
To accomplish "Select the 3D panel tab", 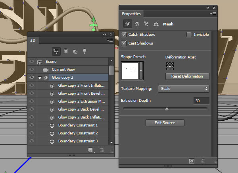I will click(x=33, y=41).
